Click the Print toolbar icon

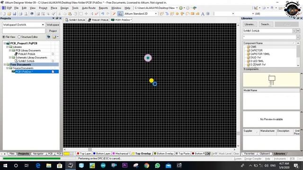tap(20, 14)
